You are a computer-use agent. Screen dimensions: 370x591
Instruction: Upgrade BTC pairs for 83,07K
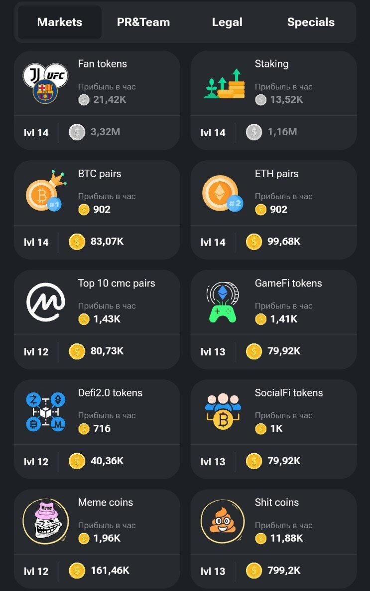[x=97, y=242]
